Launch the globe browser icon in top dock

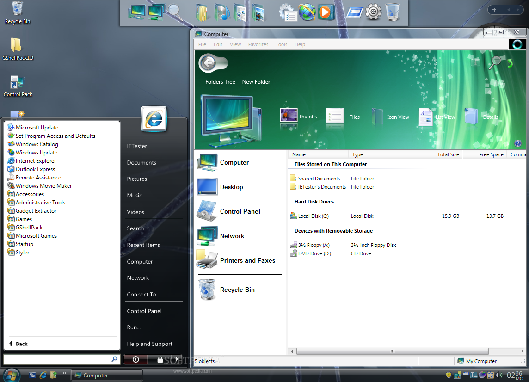[x=307, y=12]
